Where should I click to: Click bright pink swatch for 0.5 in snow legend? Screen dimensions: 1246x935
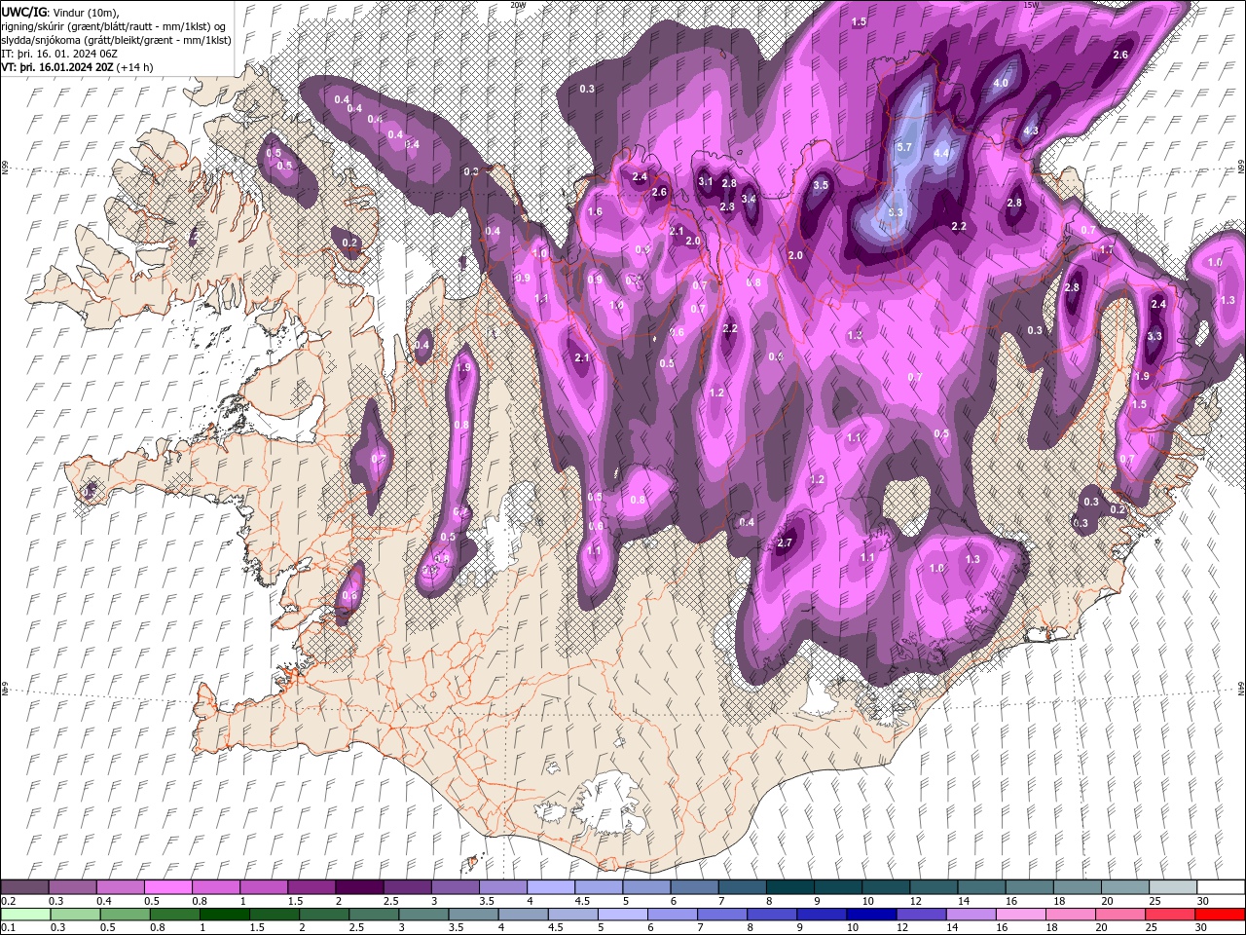167,887
